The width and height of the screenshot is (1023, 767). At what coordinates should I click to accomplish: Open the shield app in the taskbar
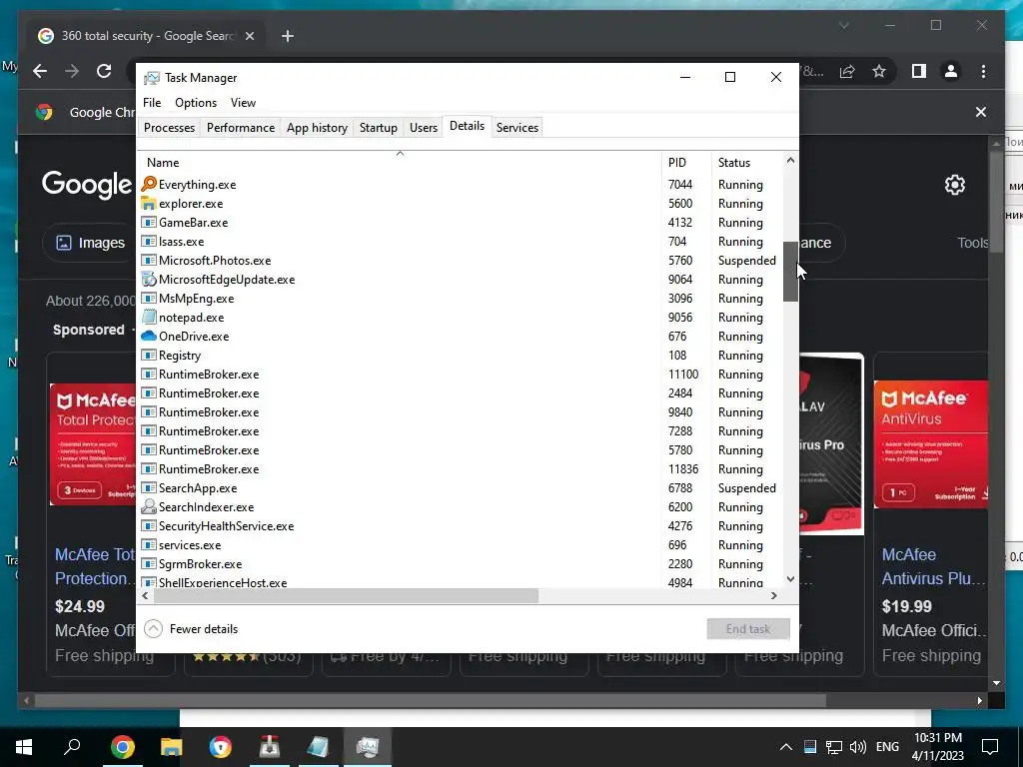(220, 747)
